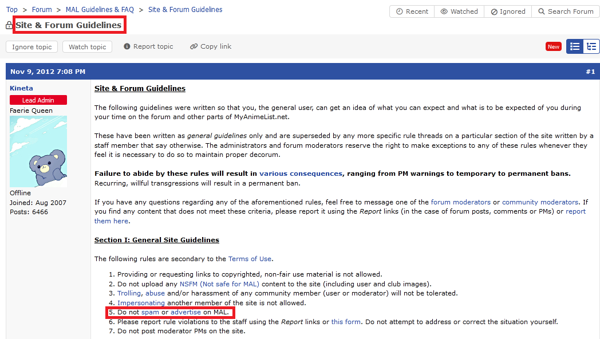Click the Search Forum button
Image resolution: width=600 pixels, height=339 pixels.
(565, 11)
